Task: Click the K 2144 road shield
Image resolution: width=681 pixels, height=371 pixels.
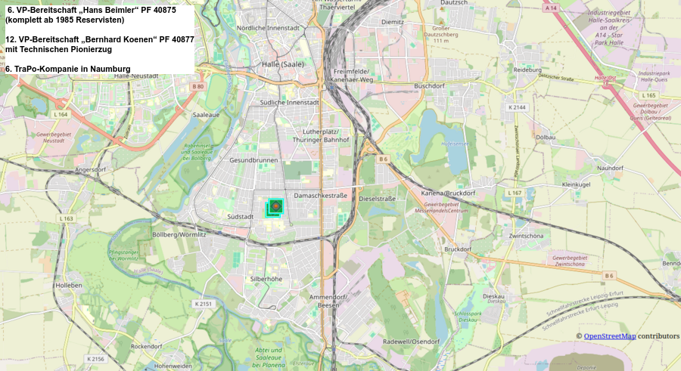Action: 517,107
